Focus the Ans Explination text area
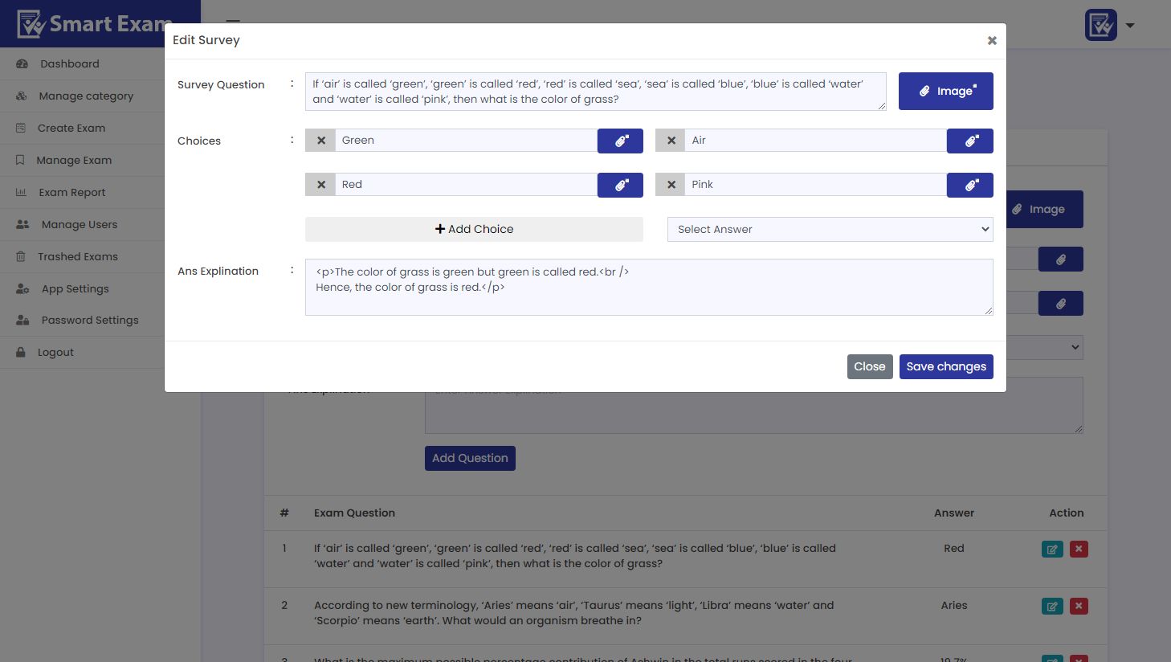The width and height of the screenshot is (1171, 662). [649, 287]
